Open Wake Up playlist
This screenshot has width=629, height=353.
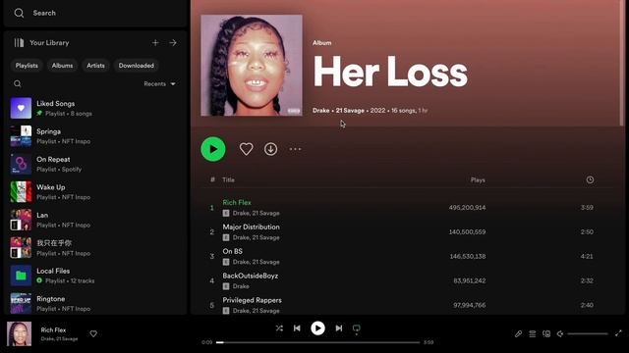pos(95,192)
